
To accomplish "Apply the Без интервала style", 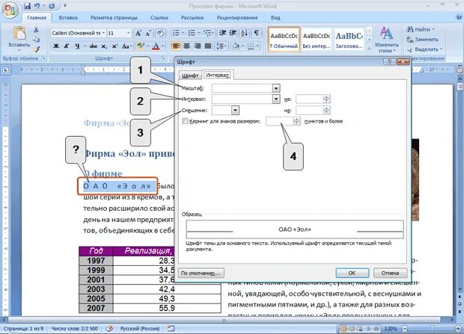I will tap(317, 40).
